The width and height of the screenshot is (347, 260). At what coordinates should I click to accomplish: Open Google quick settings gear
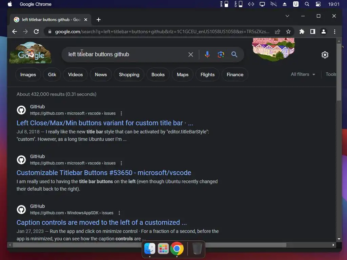click(x=325, y=55)
